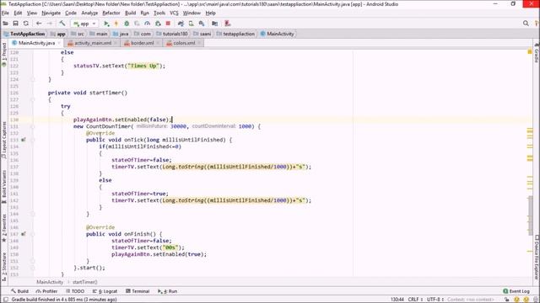Image resolution: width=540 pixels, height=303 pixels.
Task: Start debugging with the green bug icon
Action: coord(127,24)
